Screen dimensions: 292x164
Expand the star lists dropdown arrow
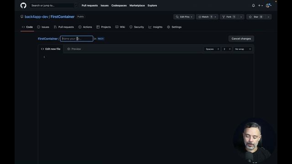point(268,17)
